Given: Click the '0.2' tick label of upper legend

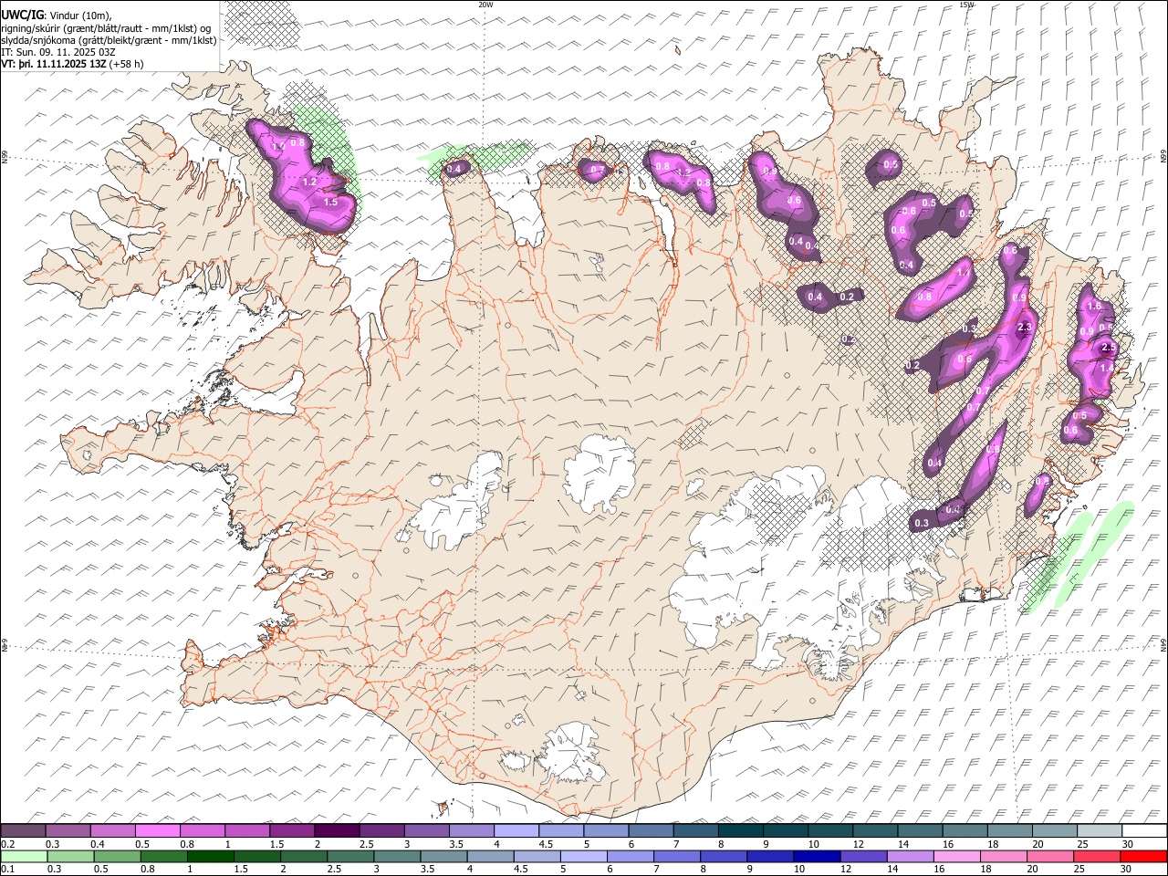Looking at the screenshot, I should [x=7, y=844].
